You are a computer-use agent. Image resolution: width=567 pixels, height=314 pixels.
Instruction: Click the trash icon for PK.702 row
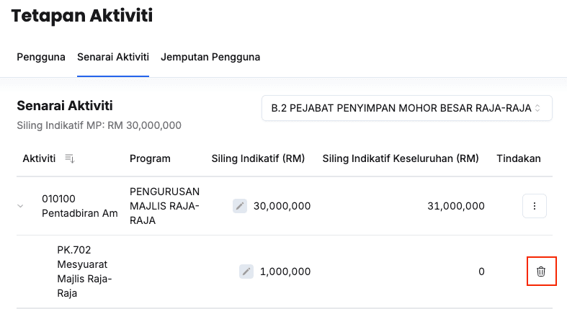[x=541, y=272]
